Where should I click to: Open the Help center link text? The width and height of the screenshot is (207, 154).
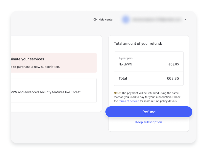coord(106,20)
